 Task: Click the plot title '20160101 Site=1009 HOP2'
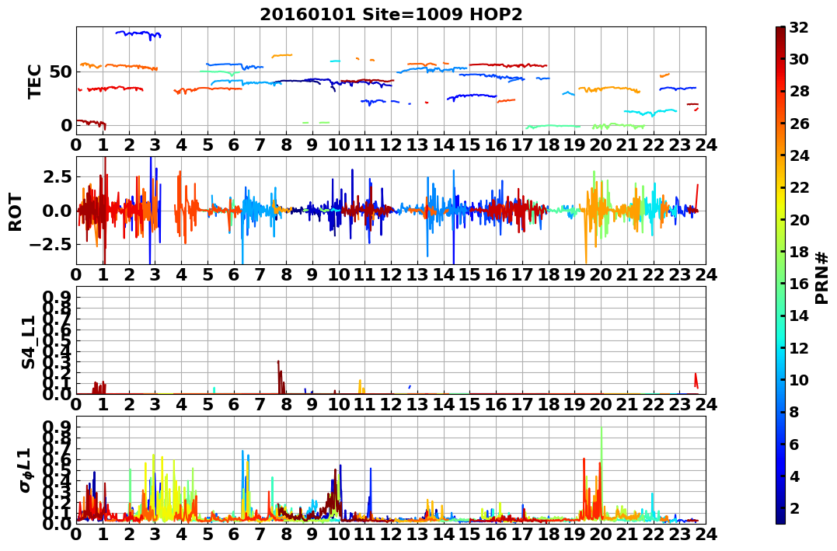(x=391, y=15)
